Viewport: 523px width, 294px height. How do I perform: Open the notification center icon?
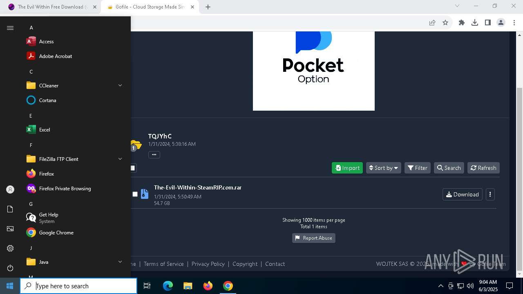click(510, 286)
